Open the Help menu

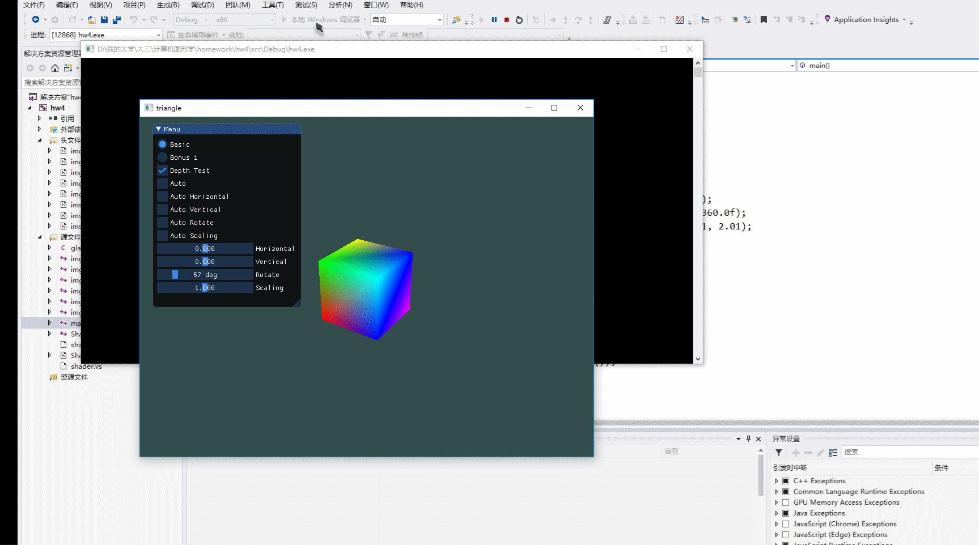(x=412, y=5)
